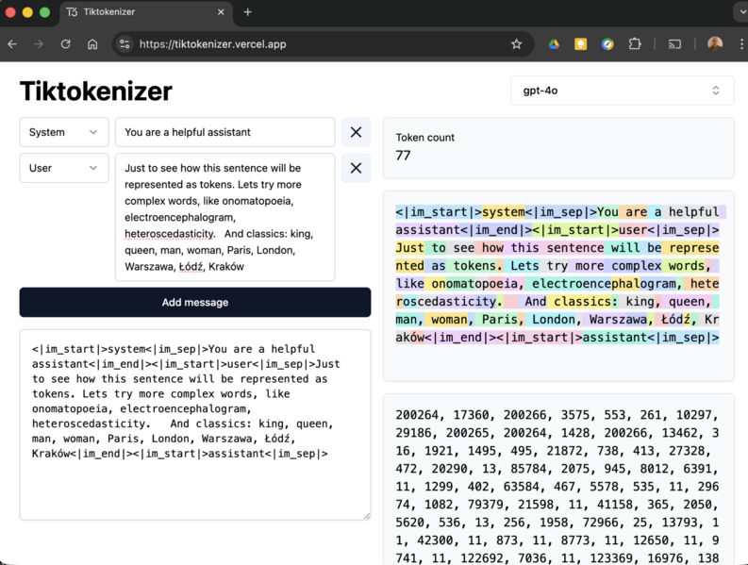
Task: Open the gpt-4o model dropdown
Action: tap(621, 91)
